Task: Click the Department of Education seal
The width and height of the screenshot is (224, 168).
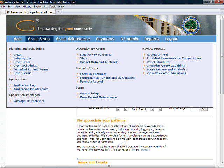Action: click(x=190, y=26)
